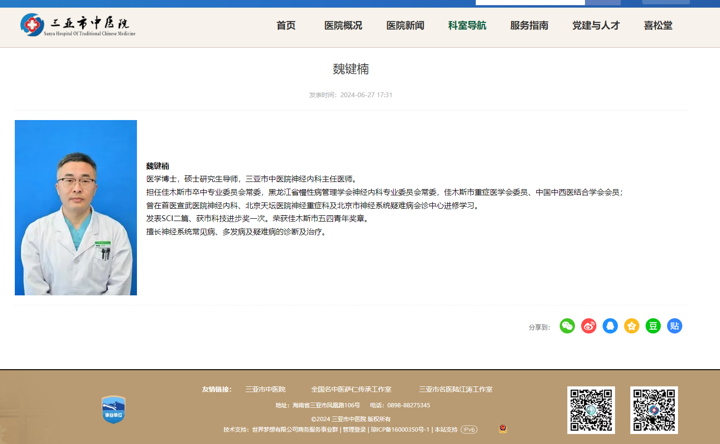Open the 医院概况 menu
This screenshot has width=720, height=444.
(x=344, y=25)
